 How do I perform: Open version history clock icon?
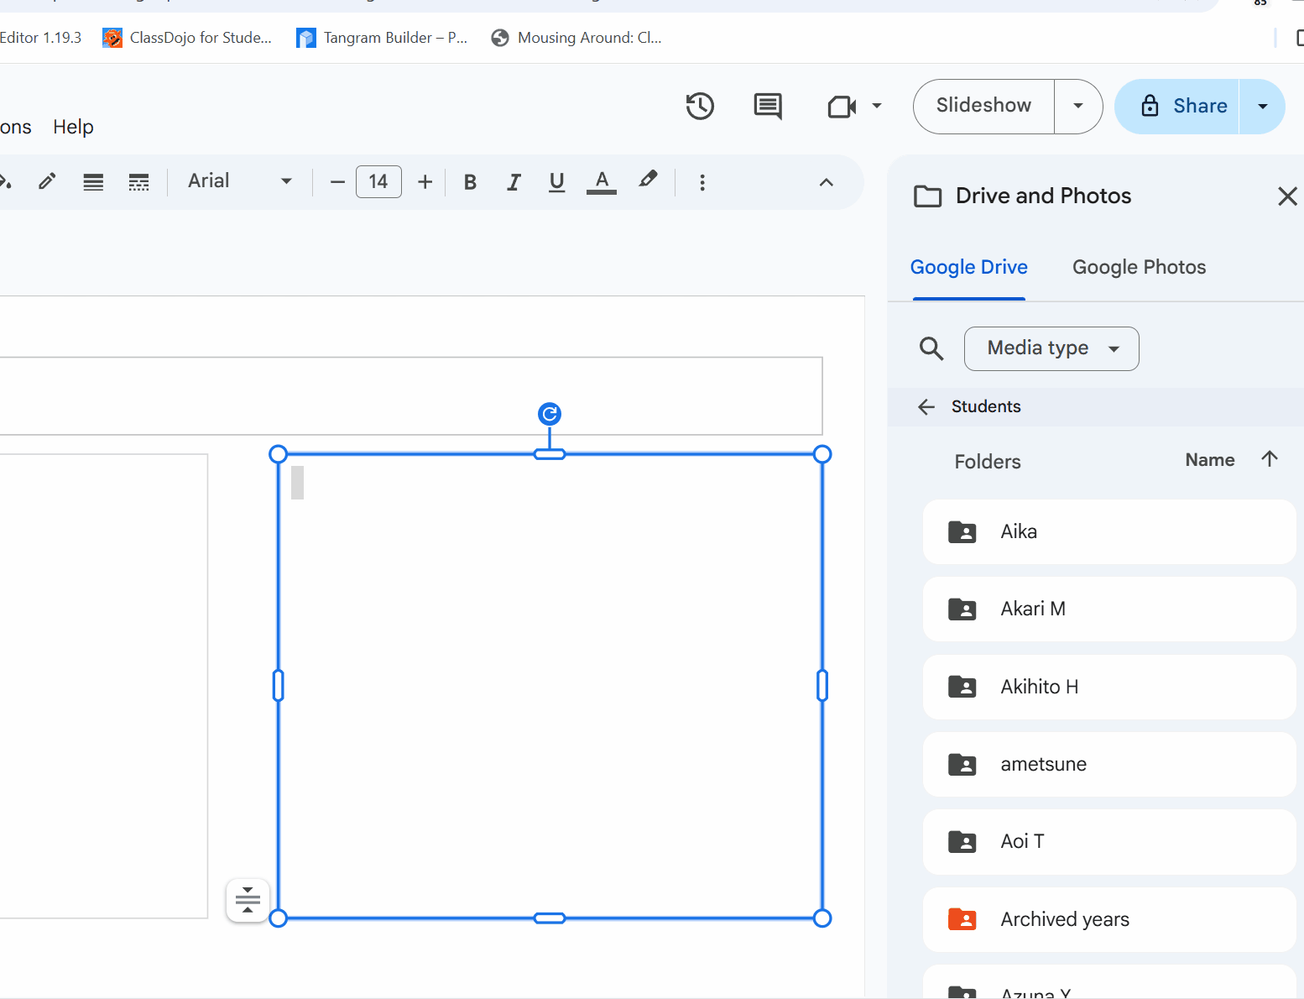coord(700,107)
